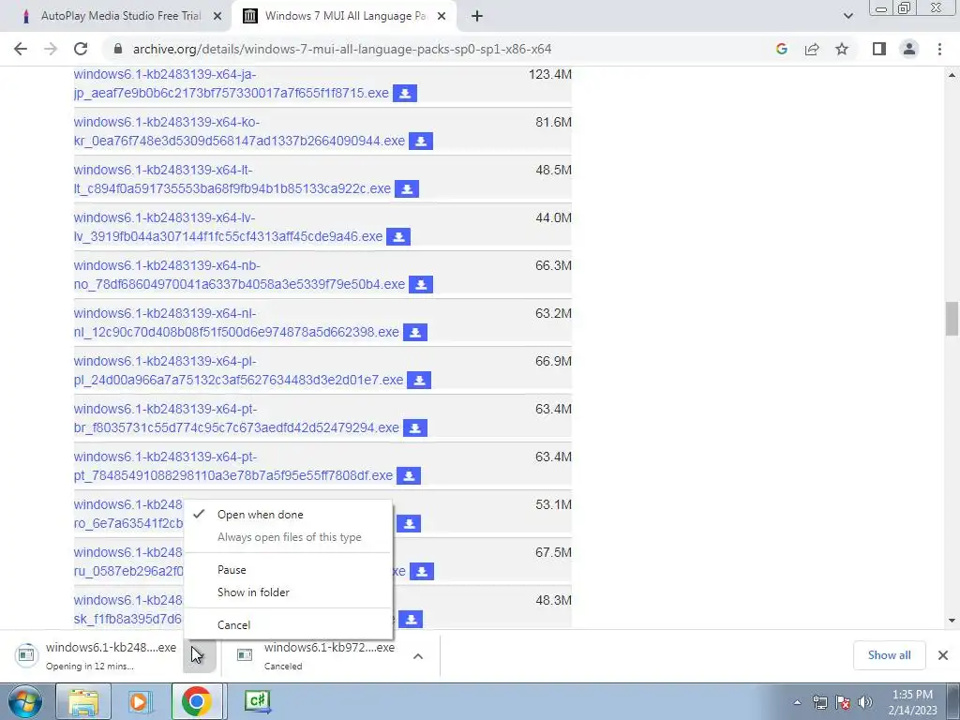Open the nl-nl exe file link
This screenshot has width=960, height=720.
point(235,322)
